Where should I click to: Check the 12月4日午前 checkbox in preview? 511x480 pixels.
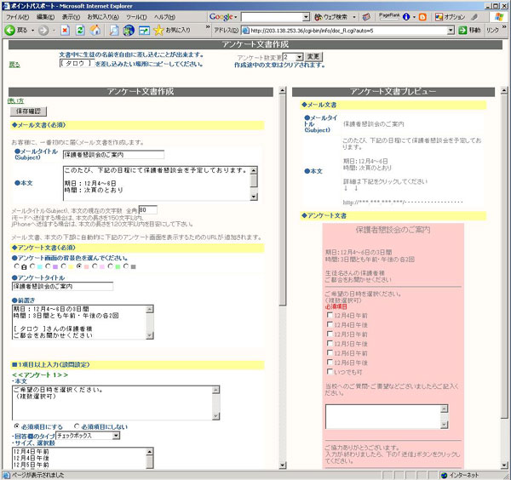pos(330,316)
